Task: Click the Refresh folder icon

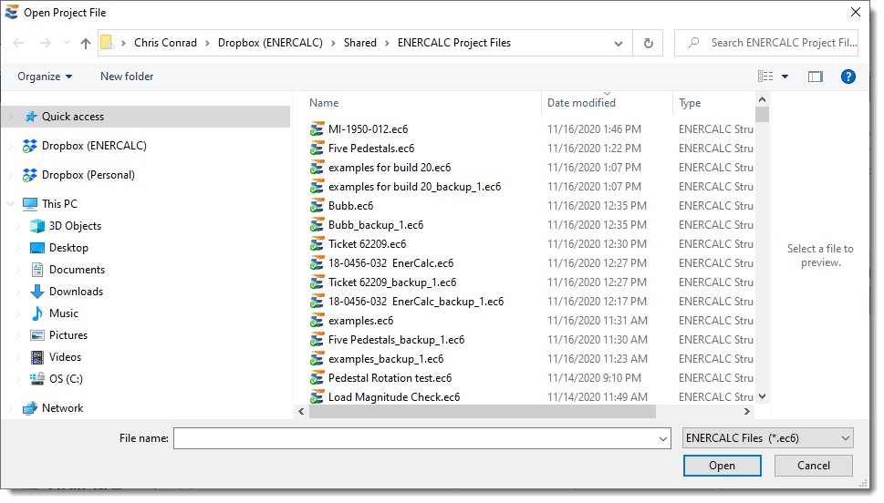Action: (648, 43)
